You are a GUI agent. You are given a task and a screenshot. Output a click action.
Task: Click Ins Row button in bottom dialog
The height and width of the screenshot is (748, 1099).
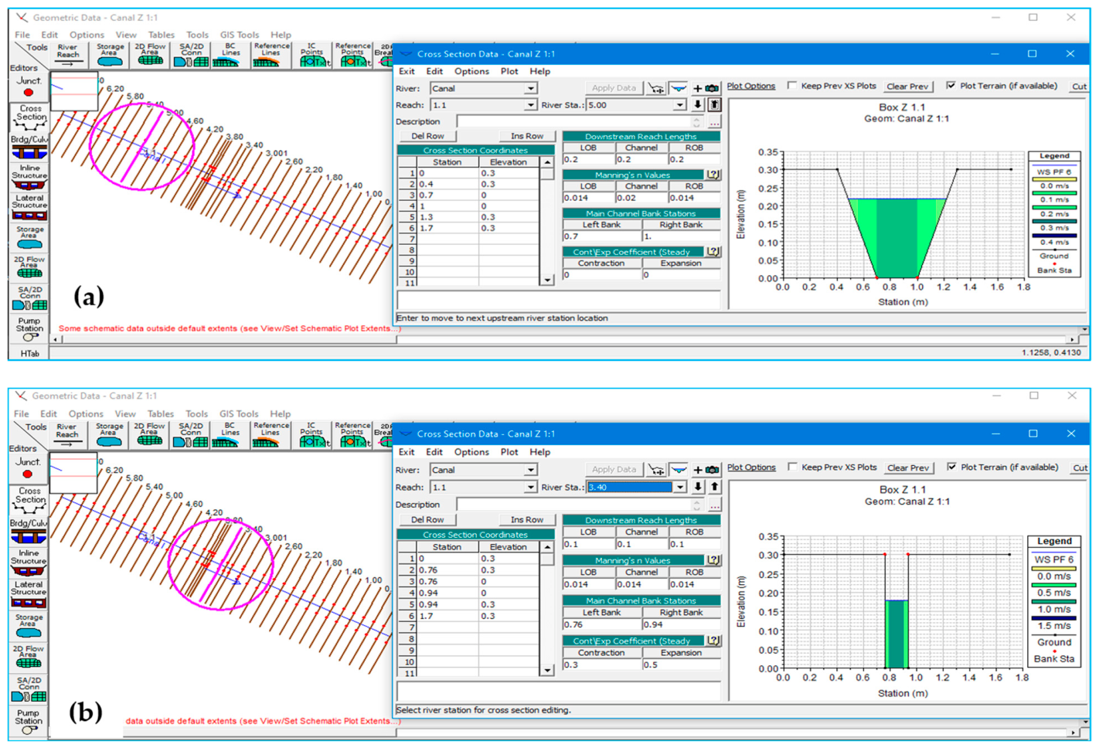coord(527,519)
